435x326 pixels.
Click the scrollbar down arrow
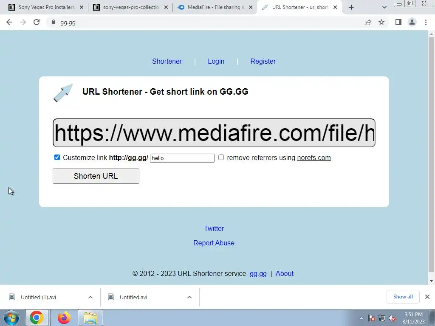(x=431, y=281)
